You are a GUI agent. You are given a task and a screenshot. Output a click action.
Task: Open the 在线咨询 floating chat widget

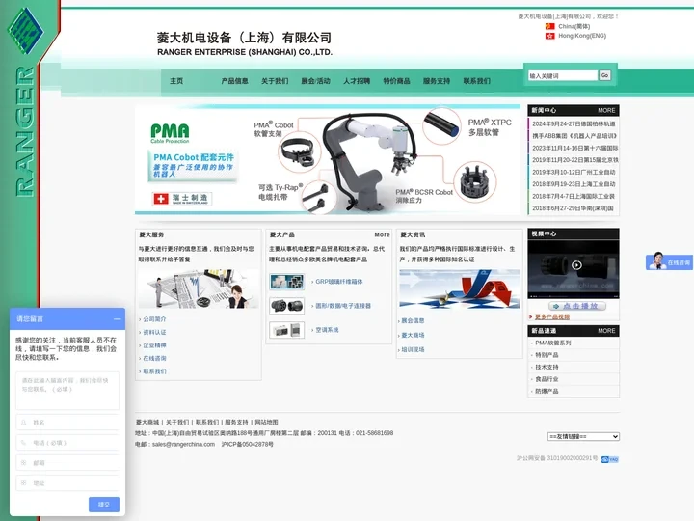[669, 261]
